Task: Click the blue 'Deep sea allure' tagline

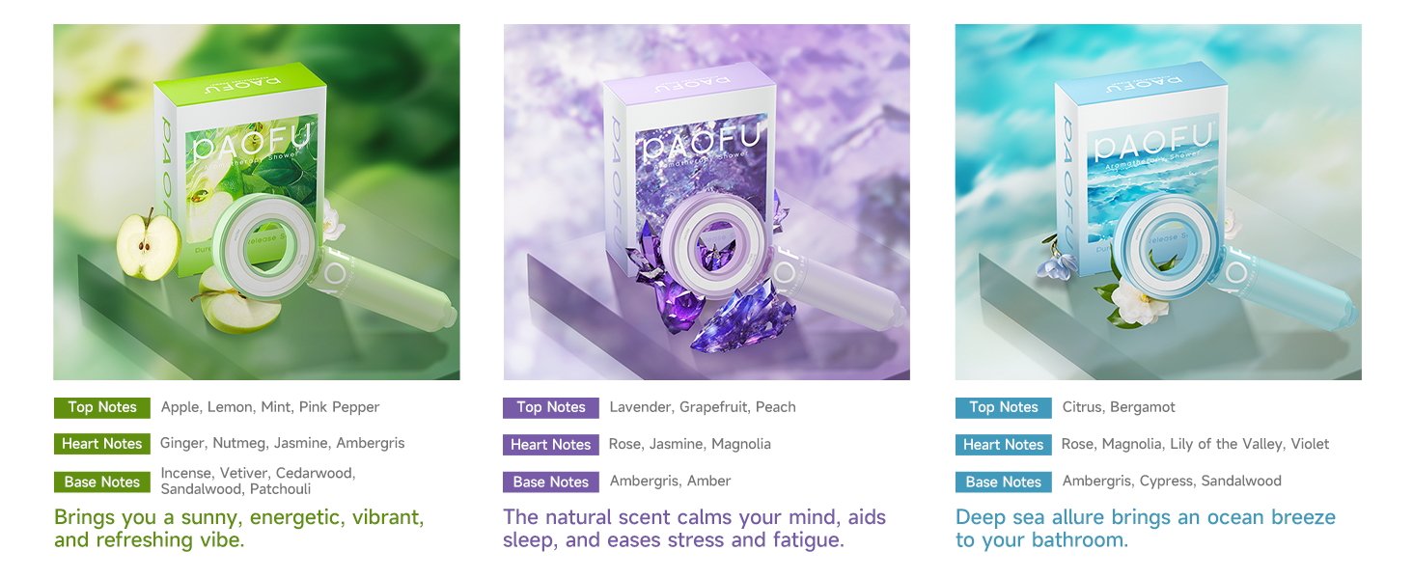Action: [x=1146, y=528]
